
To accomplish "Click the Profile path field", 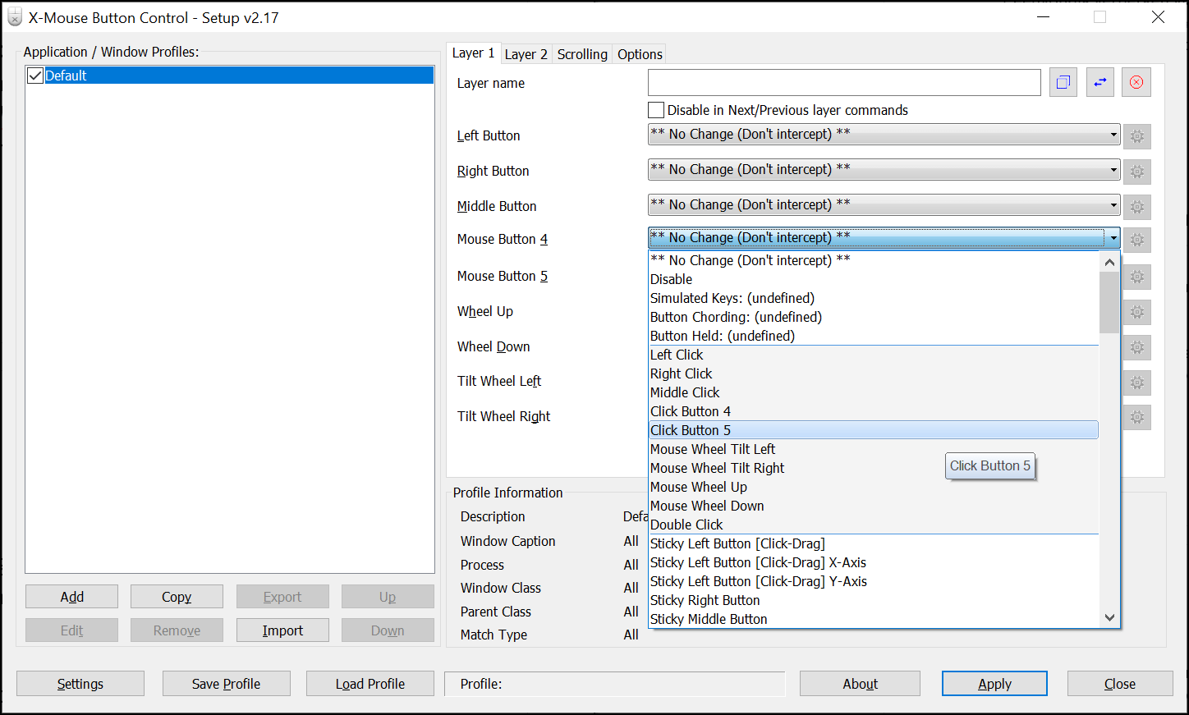I will (x=614, y=684).
